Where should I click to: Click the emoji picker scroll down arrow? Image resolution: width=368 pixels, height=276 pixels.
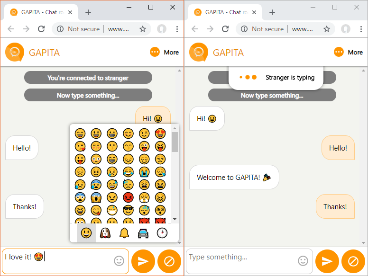(175, 219)
